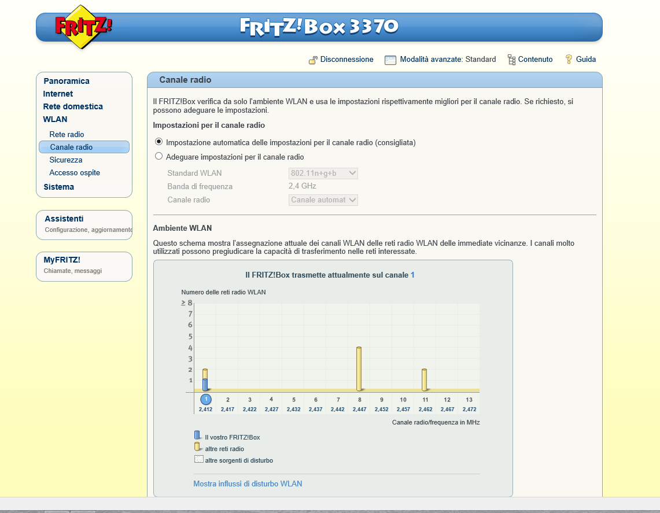Click the yellow bar on channel 11
This screenshot has width=660, height=513.
tap(425, 379)
